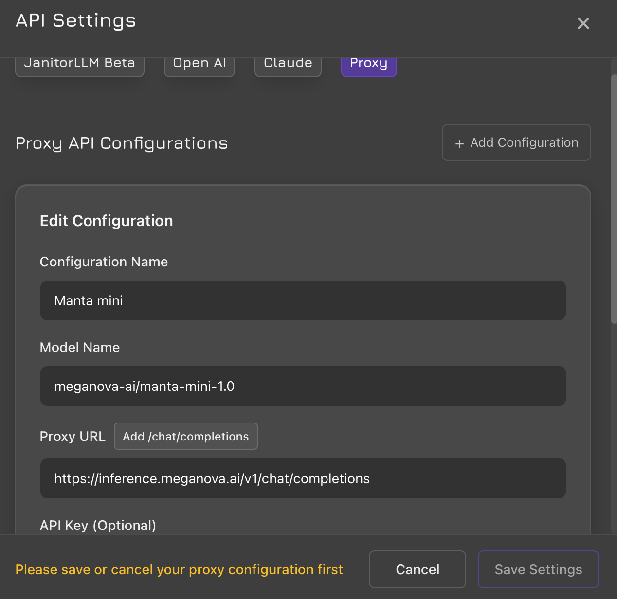Close the API Settings dialog
Viewport: 617px width, 599px height.
click(583, 23)
